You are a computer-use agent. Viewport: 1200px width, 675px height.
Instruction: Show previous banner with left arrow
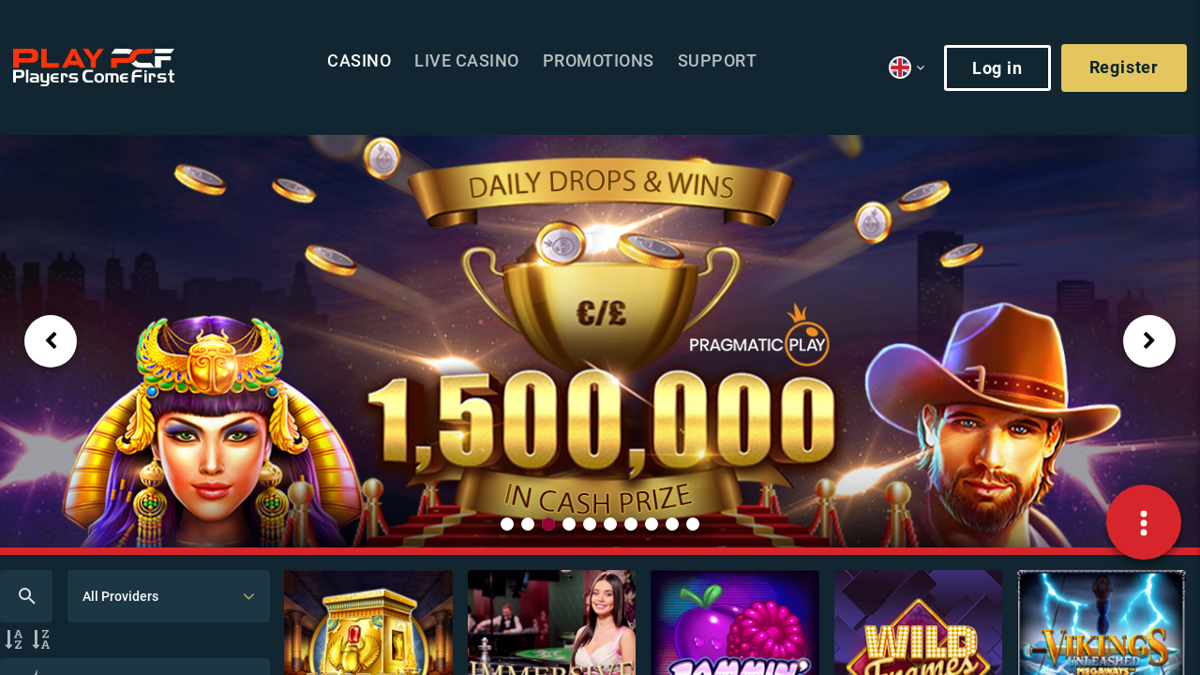51,341
